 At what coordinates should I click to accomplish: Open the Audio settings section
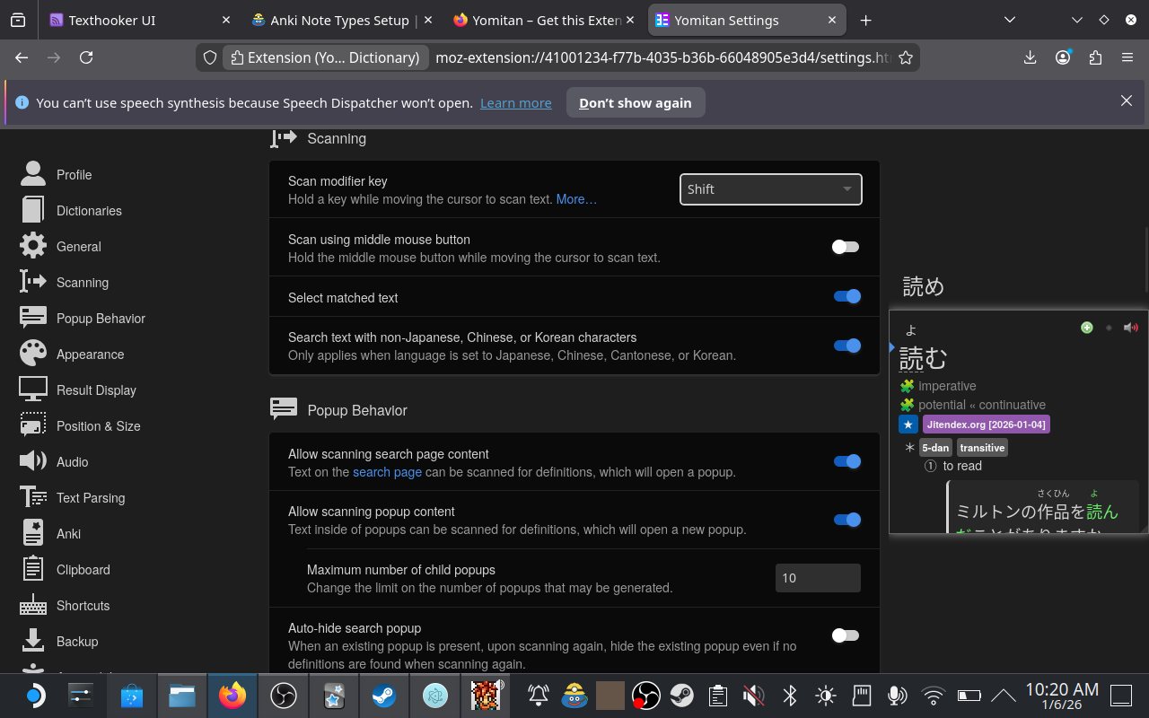[x=72, y=461]
